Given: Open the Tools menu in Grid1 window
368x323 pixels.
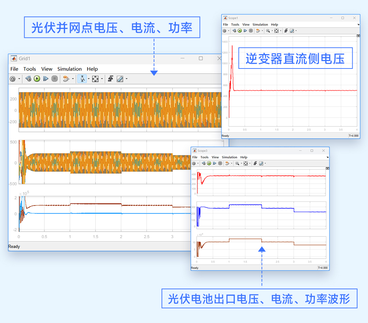Looking at the screenshot, I should pyautogui.click(x=30, y=69).
